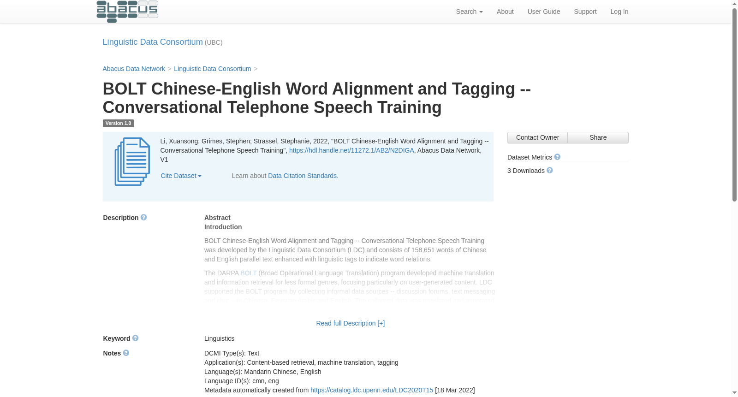Click the scrollbar up arrow
The width and height of the screenshot is (738, 397).
point(734,4)
